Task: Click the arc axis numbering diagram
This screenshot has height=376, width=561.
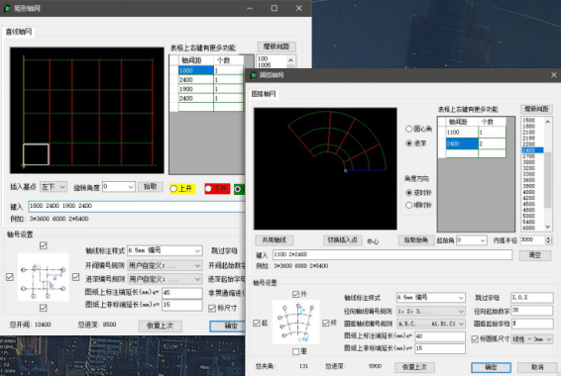Action: (x=296, y=323)
